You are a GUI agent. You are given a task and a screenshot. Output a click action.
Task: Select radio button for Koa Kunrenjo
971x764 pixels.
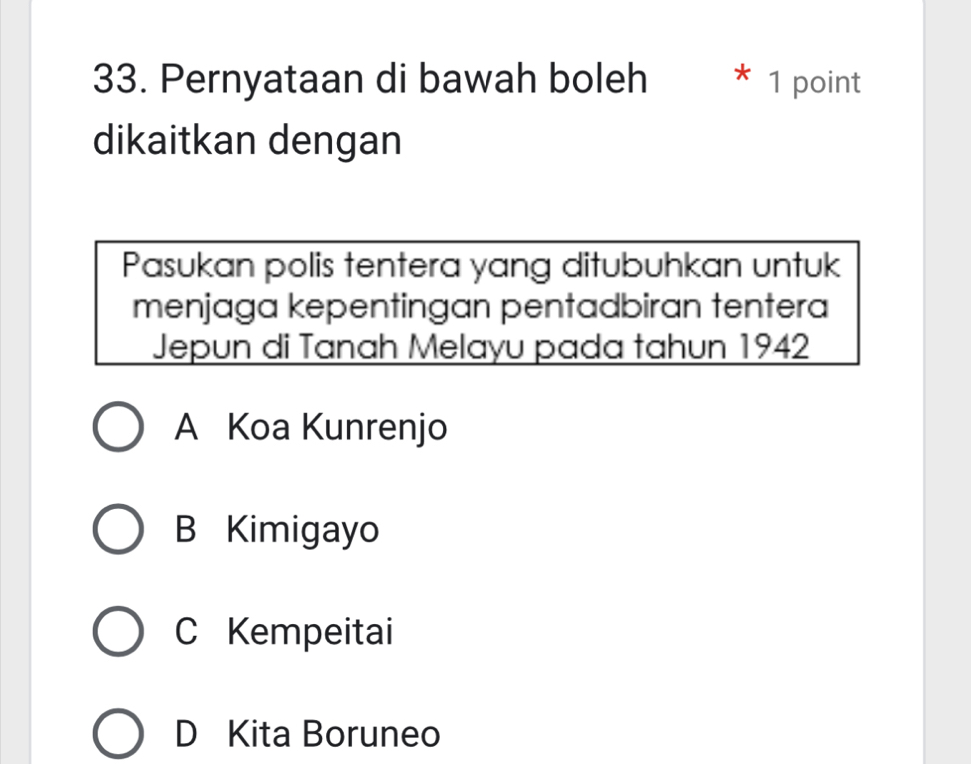117,430
